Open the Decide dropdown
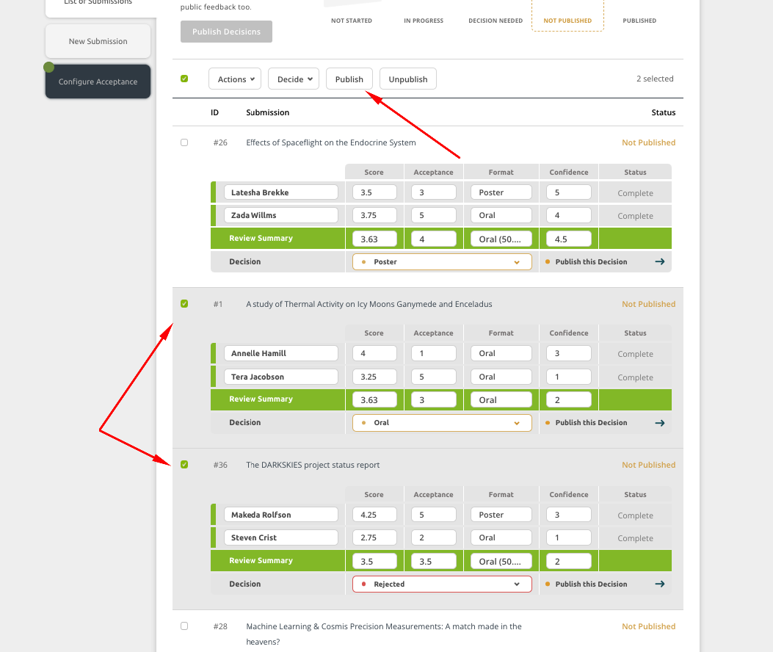 (294, 79)
